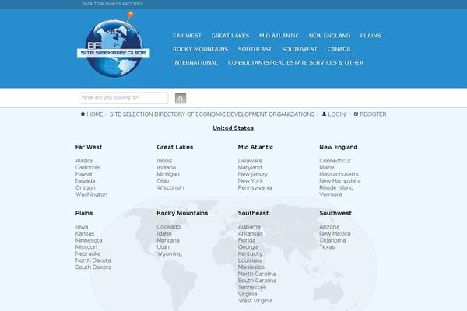467x311 pixels.
Task: Open the New England navigation menu item
Action: tap(329, 36)
